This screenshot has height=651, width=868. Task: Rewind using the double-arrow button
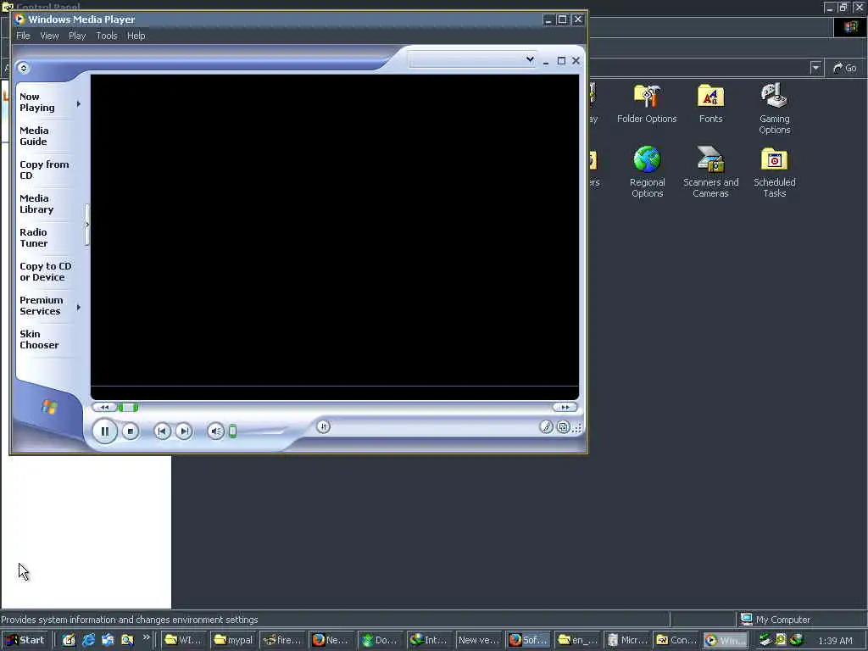104,408
